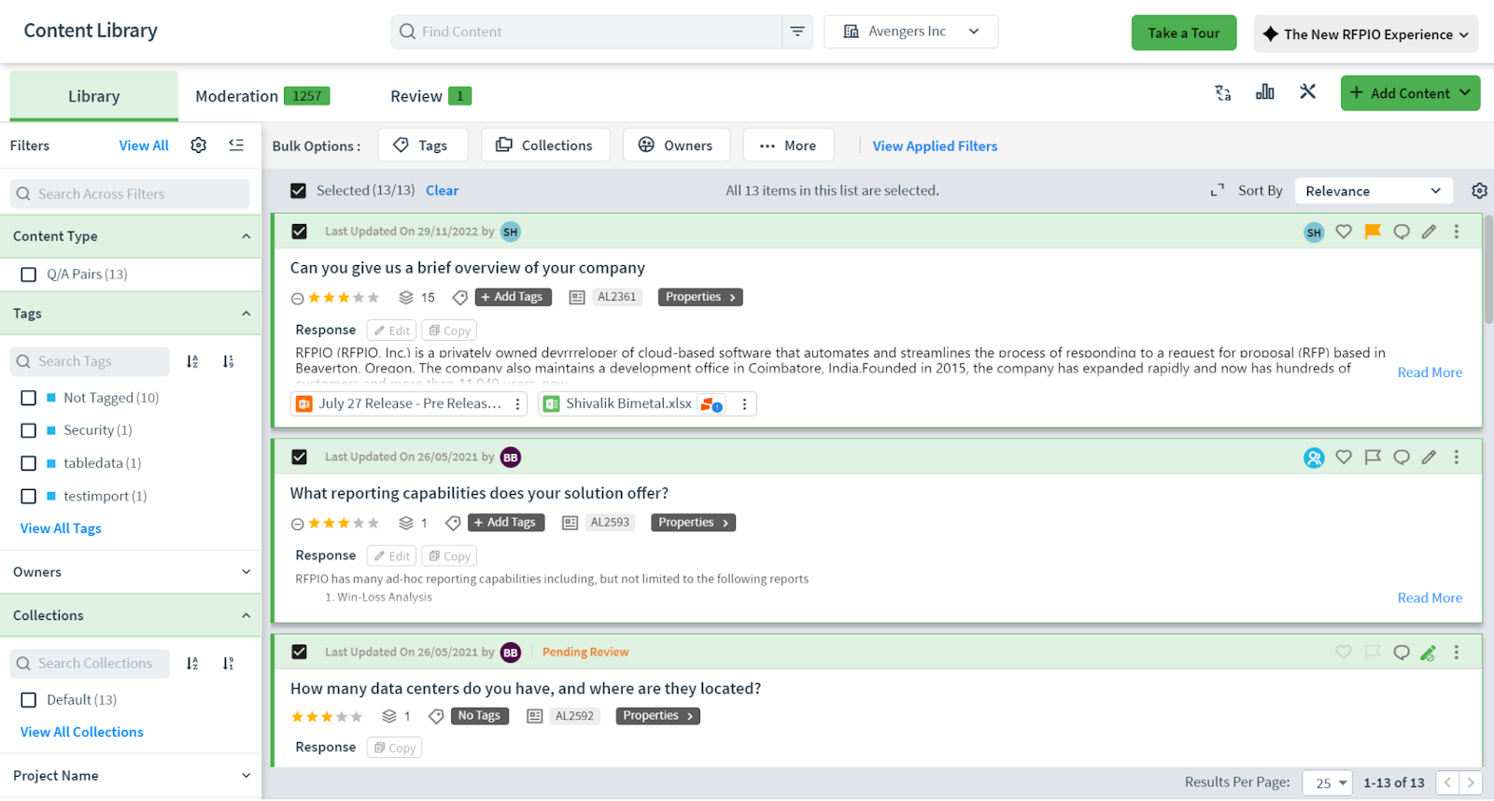Edit the data centers item with pencil
This screenshot has width=1494, height=801.
tap(1428, 653)
